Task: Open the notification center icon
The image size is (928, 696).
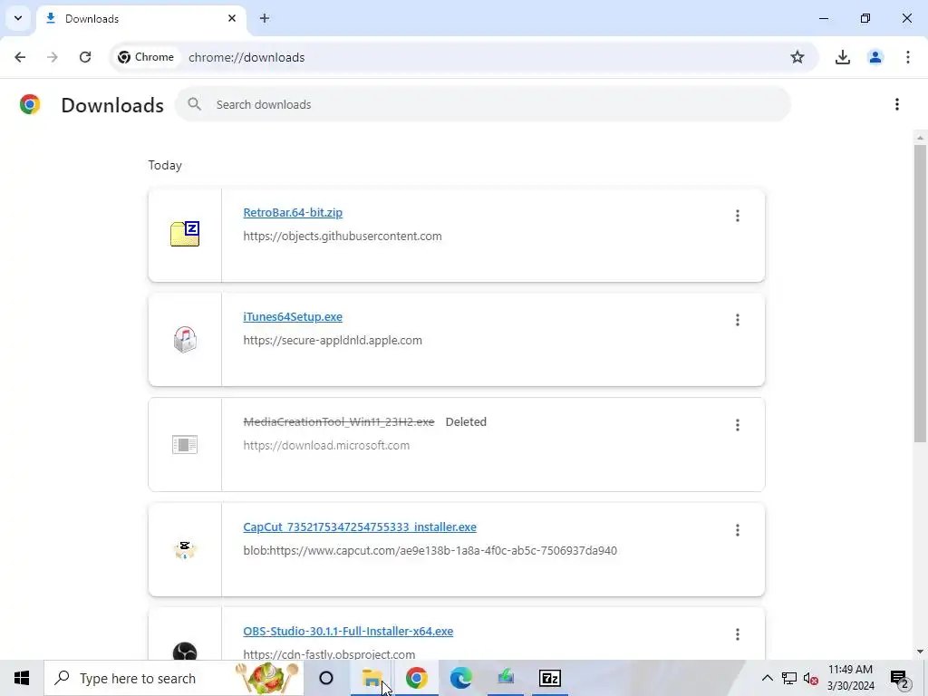Action: click(x=900, y=678)
